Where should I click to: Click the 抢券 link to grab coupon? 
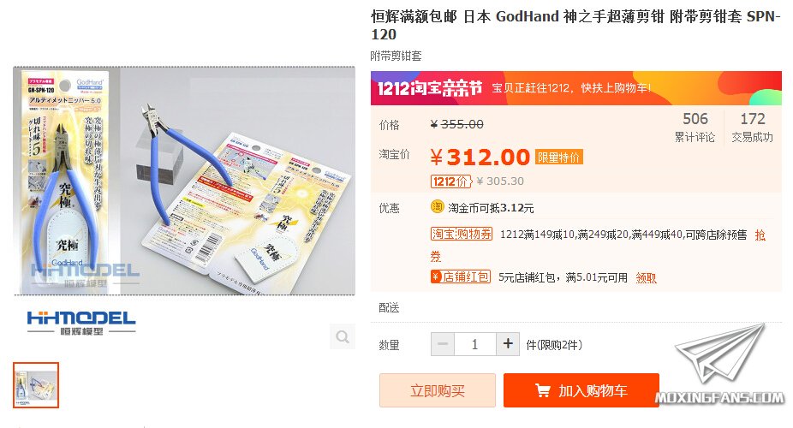[x=760, y=235]
